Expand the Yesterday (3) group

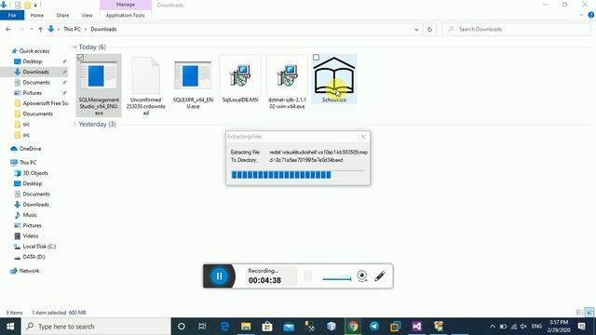coord(74,124)
